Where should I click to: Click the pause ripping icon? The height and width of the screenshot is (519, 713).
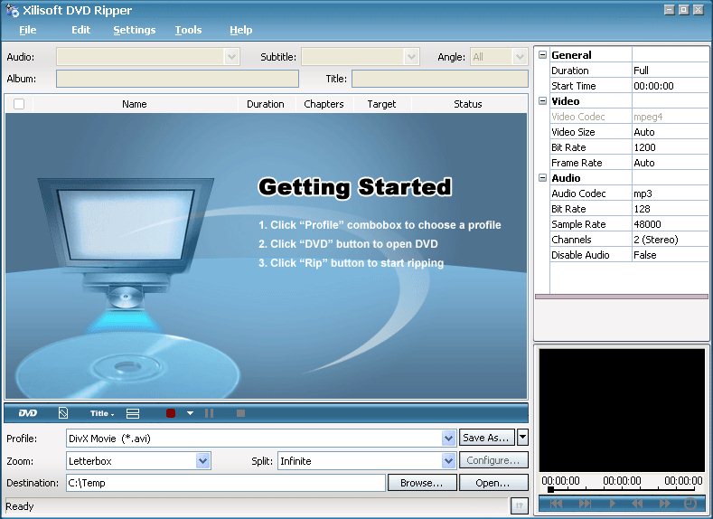click(210, 413)
